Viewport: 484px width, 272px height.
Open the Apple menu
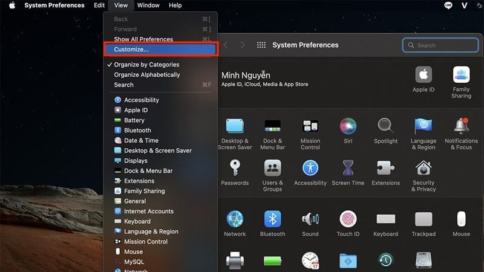(11, 5)
